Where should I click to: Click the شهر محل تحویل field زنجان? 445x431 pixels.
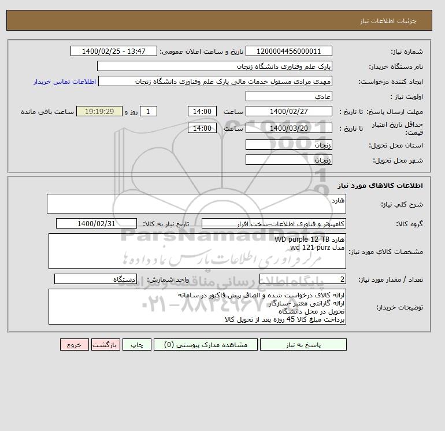[288, 160]
